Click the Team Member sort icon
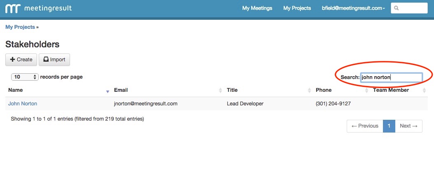 coord(424,90)
